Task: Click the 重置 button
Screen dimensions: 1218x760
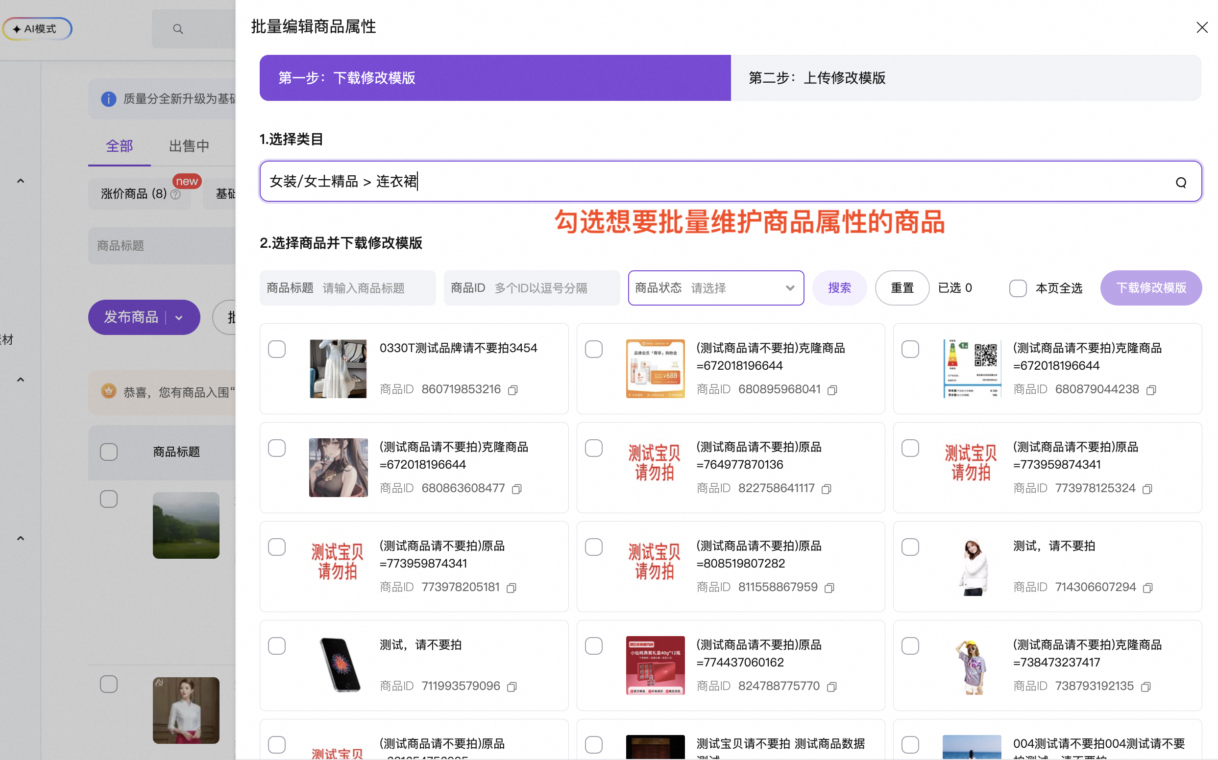Action: point(902,288)
